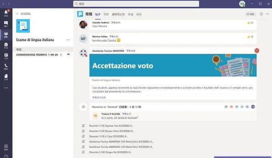The width and height of the screenshot is (272, 158).
Task: Click the system row mentioning Ziyuhan Yao
Action: 111,126
